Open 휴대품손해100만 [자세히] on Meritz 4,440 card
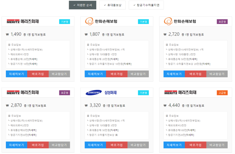 (x=191, y=130)
